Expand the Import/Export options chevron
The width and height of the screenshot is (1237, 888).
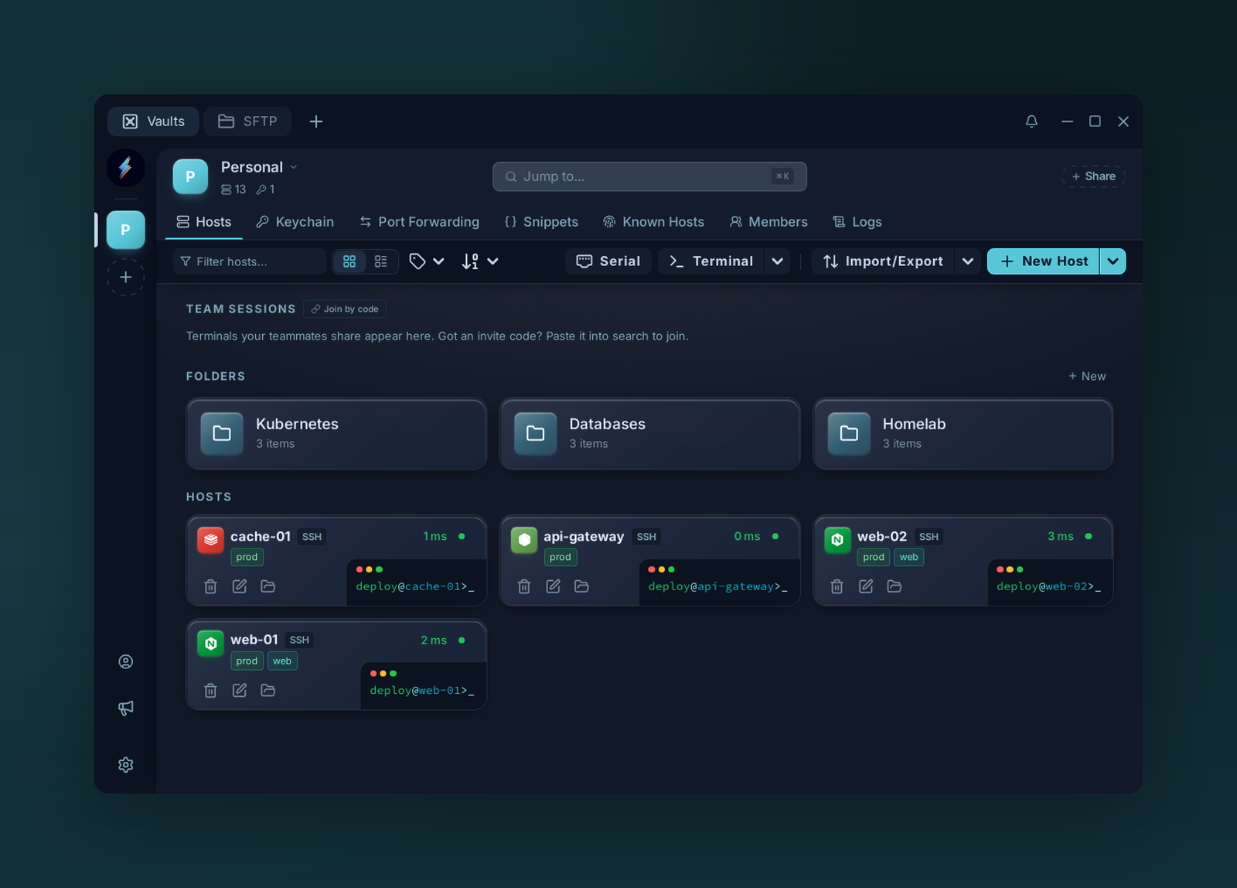(x=967, y=261)
